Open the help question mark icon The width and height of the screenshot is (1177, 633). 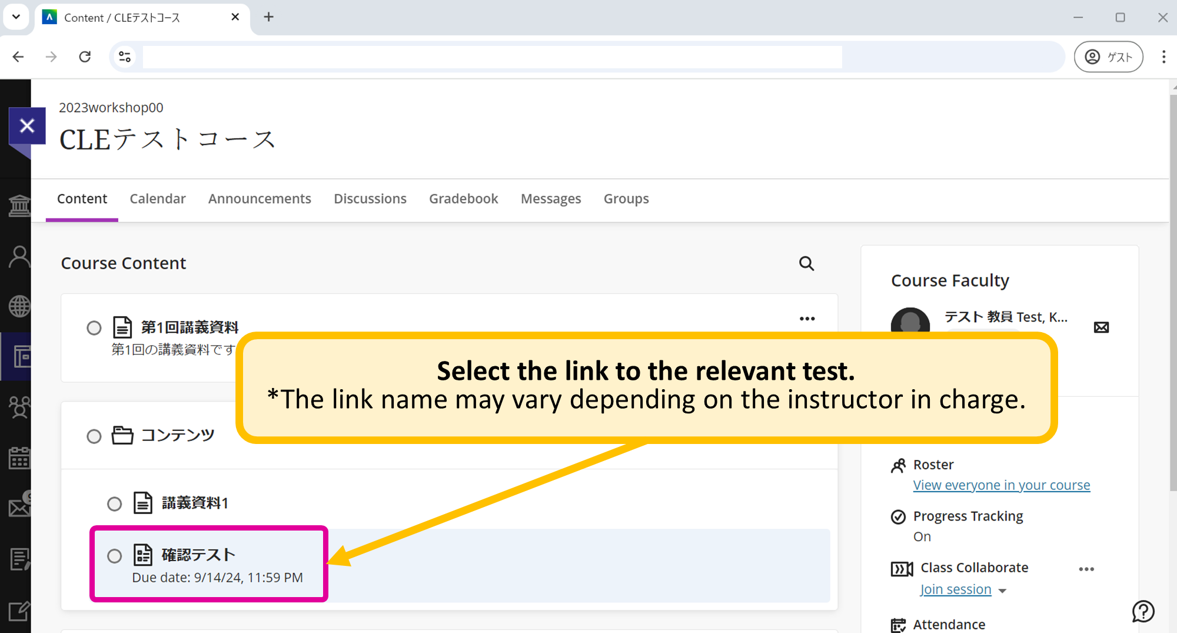tap(1143, 611)
